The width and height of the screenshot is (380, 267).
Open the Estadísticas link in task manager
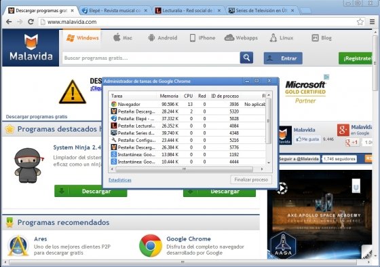[x=119, y=180]
